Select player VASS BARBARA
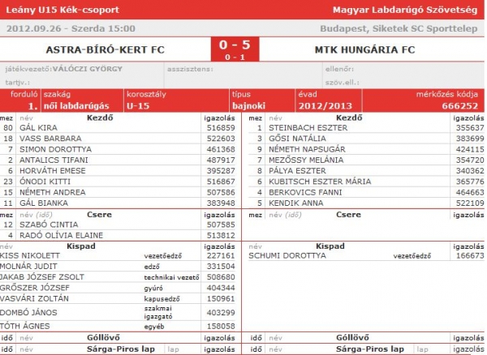This screenshot has height=355, width=487. click(50, 139)
